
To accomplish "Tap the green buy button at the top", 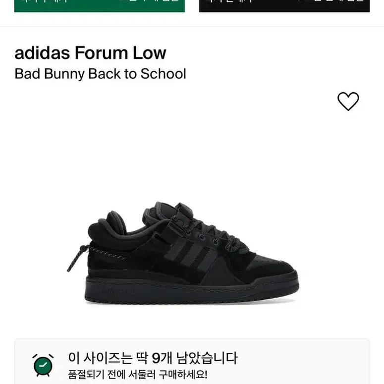I will (100, 5).
